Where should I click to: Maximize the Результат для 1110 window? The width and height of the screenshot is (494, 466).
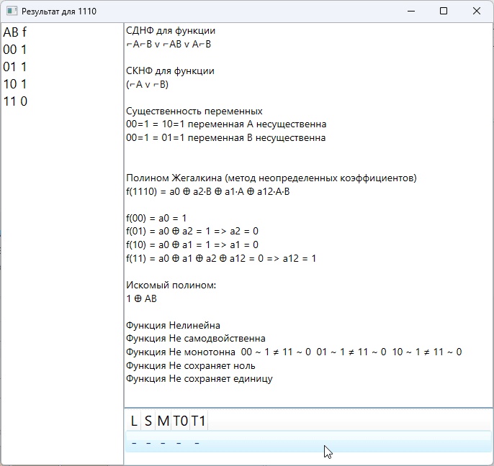(444, 12)
